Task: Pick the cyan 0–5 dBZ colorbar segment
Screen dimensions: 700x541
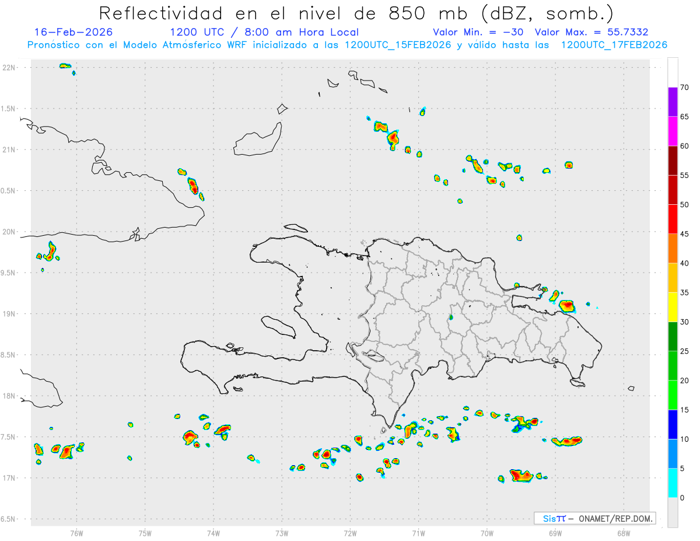Action: point(673,483)
